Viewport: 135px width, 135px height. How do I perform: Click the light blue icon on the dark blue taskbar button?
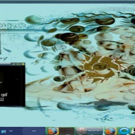[x=3, y=131]
